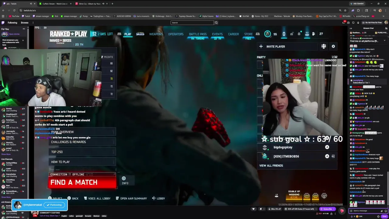This screenshot has width=389, height=219.
Task: Bookmark this page with the star
Action: pos(345,10)
